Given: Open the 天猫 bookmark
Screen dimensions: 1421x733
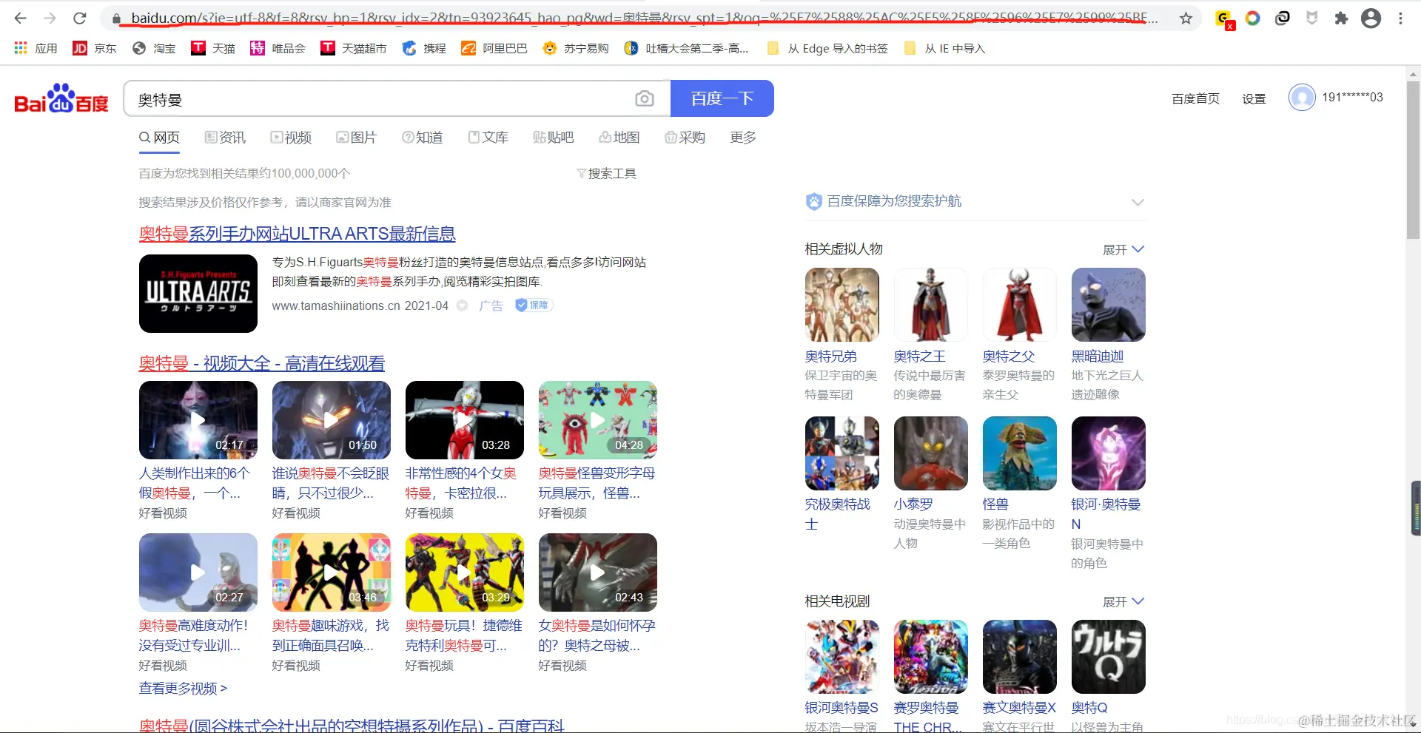Looking at the screenshot, I should [x=212, y=48].
